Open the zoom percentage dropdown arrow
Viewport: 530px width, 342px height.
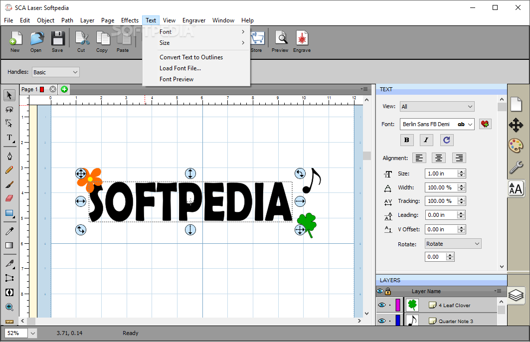pyautogui.click(x=33, y=333)
